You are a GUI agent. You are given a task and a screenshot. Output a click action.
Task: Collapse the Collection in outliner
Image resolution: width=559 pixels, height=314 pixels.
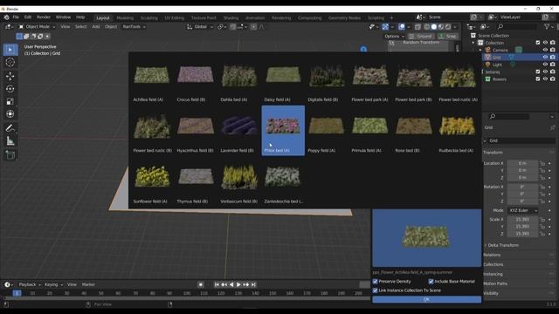[x=473, y=43]
